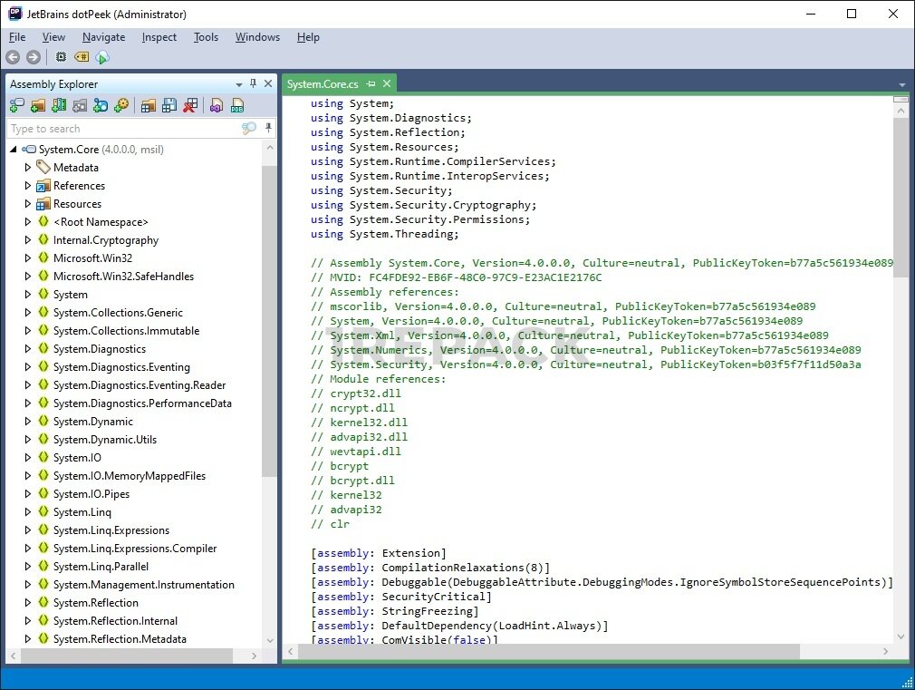The height and width of the screenshot is (690, 915).
Task: Toggle the metadata tokens tag icon
Action: point(82,57)
